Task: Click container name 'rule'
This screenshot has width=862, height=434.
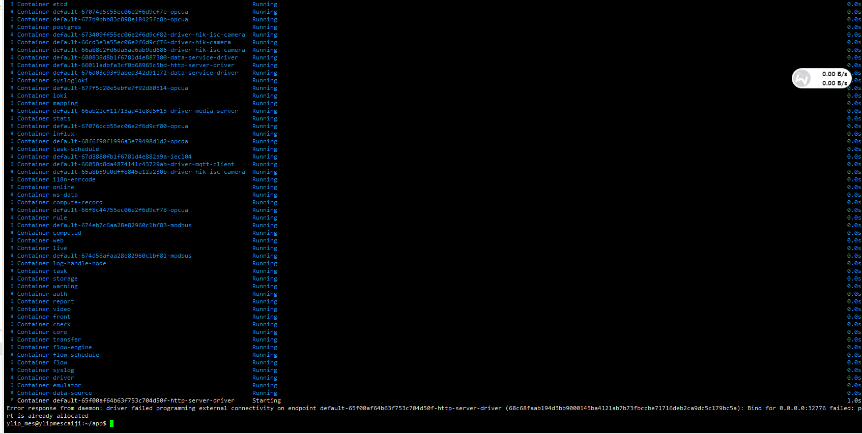Action: (60, 218)
